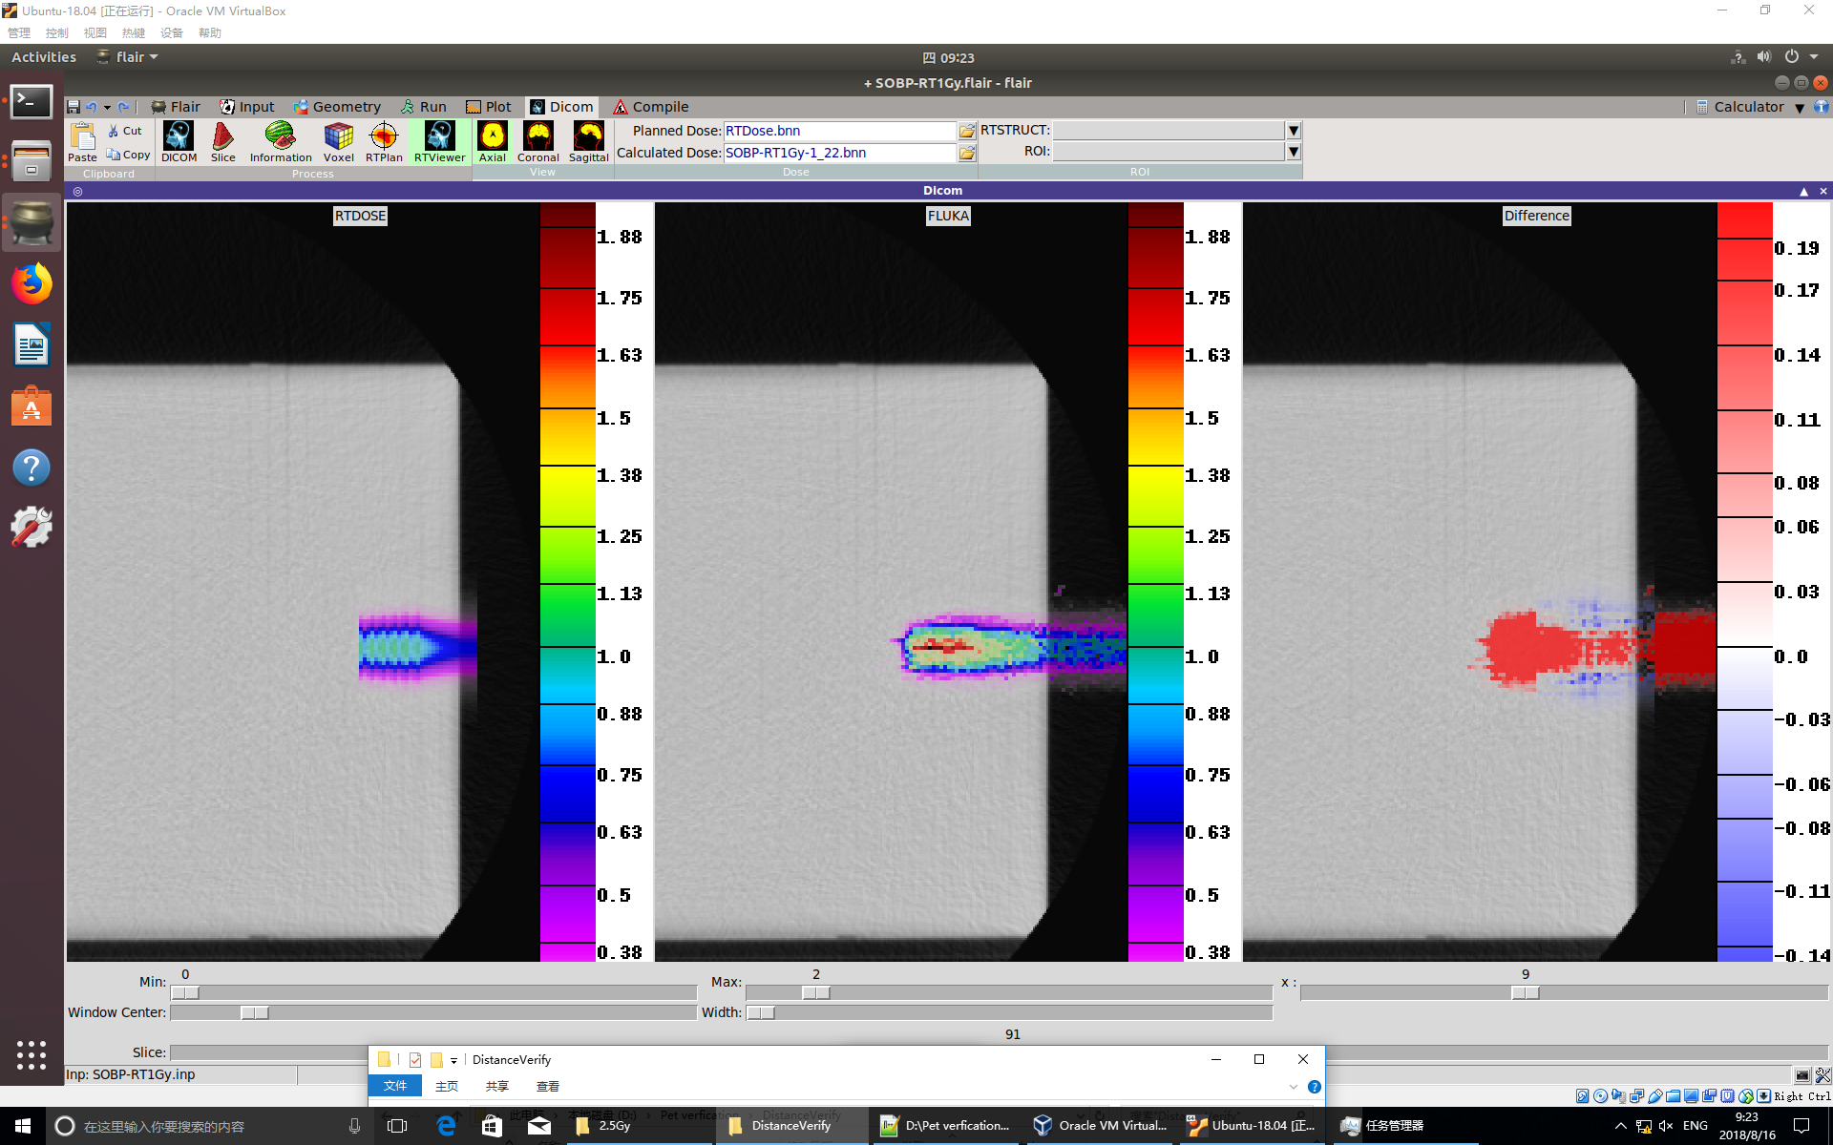
Task: Open Terminal from Ubuntu dock
Action: point(32,101)
